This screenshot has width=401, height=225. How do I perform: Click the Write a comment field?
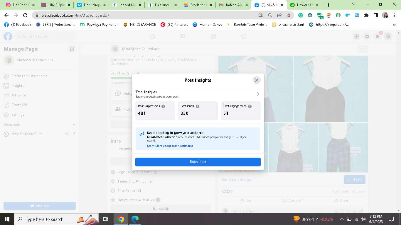(298, 211)
